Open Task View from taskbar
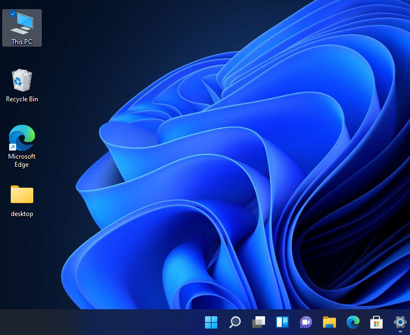This screenshot has height=335, width=410. 258,322
